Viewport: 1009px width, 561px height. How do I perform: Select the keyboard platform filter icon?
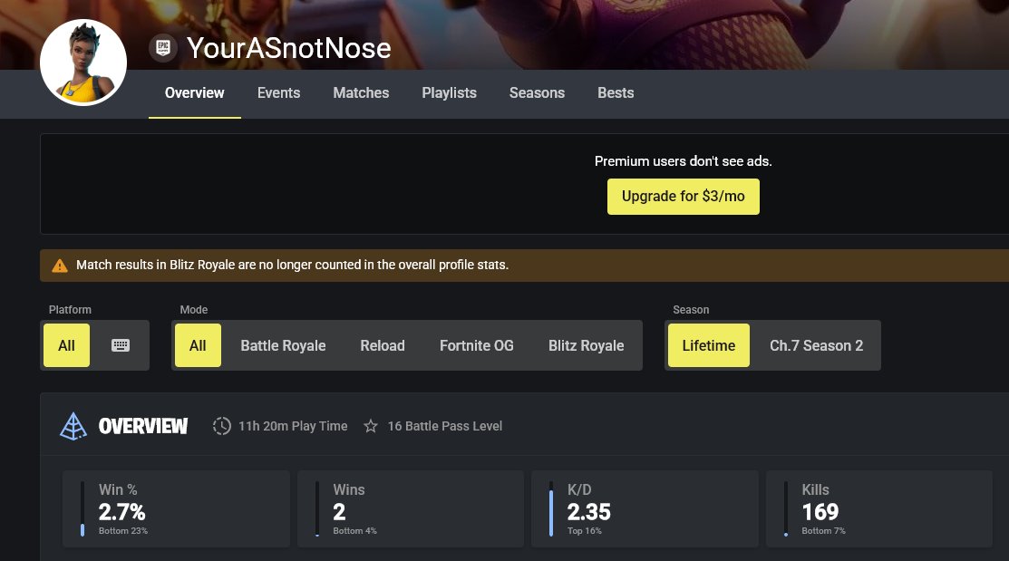(121, 345)
